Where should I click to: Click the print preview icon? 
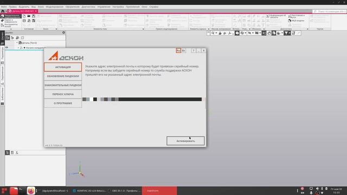[29, 21]
